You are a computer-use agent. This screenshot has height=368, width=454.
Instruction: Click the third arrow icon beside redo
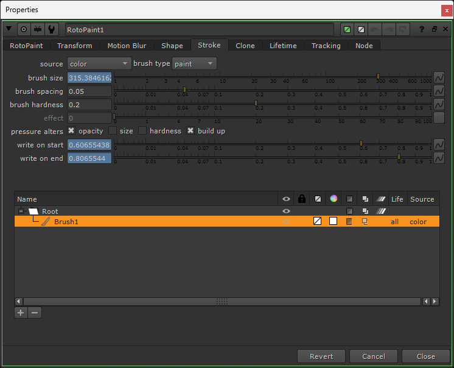tap(403, 29)
